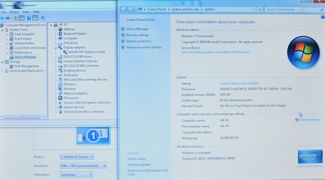Click the Control Panel forward navigation button

tap(130, 9)
